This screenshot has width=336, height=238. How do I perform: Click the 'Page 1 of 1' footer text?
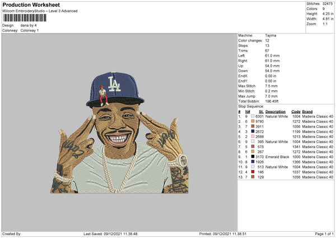coord(324,234)
